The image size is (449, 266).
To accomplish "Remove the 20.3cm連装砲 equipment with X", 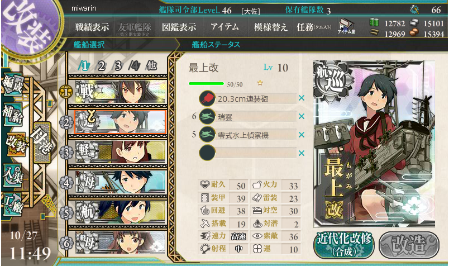I will tap(301, 98).
